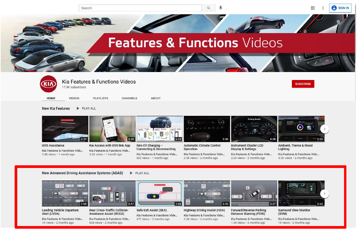The image size is (357, 234).
Task: Open the Niro EV Charging video thumbnail
Action: coord(160,129)
